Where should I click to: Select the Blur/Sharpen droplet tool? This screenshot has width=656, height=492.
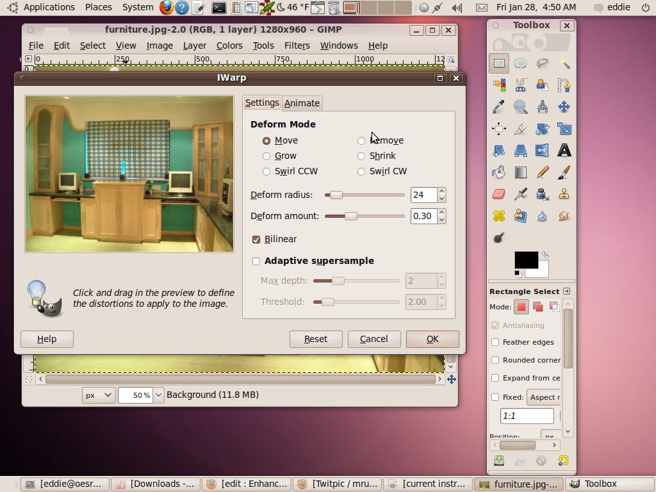[x=542, y=215]
